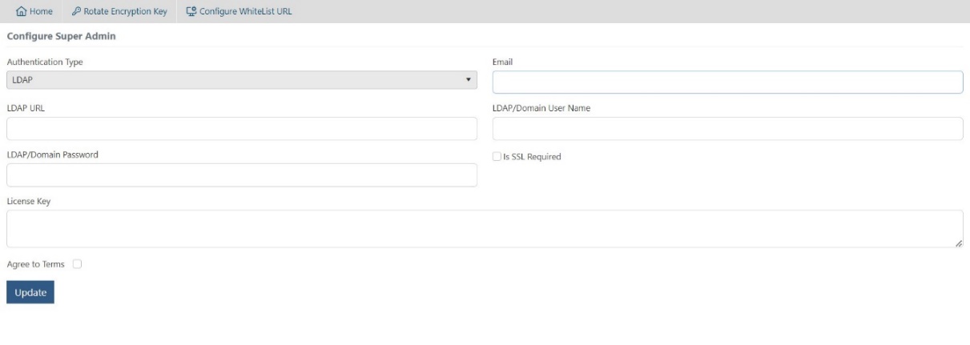Click the key icon for Rotate Encryption Key
Viewport: 970px width, 345px height.
pyautogui.click(x=76, y=11)
